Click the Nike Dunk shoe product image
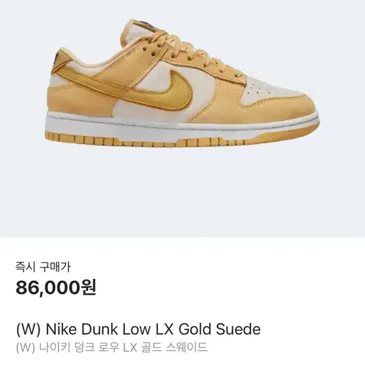Image resolution: width=365 pixels, height=365 pixels. pos(182,83)
